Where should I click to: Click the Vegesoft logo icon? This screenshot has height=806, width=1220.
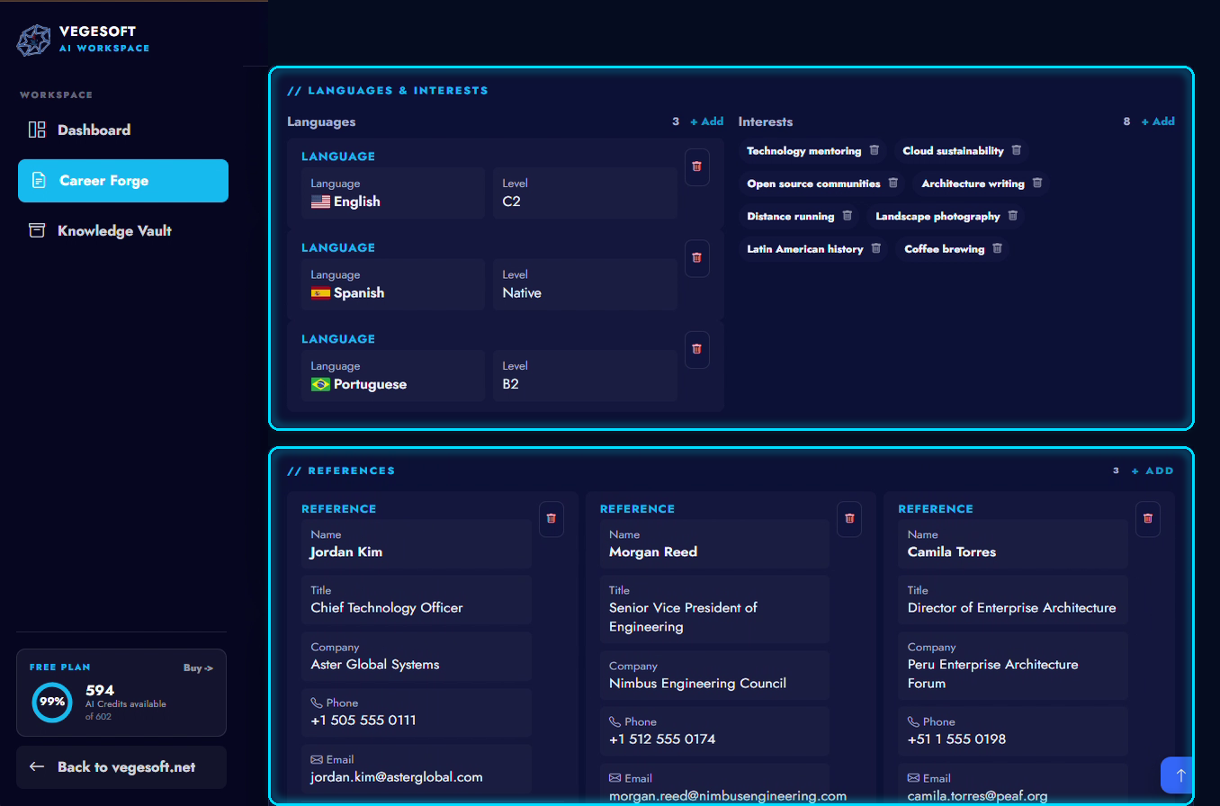(x=34, y=40)
